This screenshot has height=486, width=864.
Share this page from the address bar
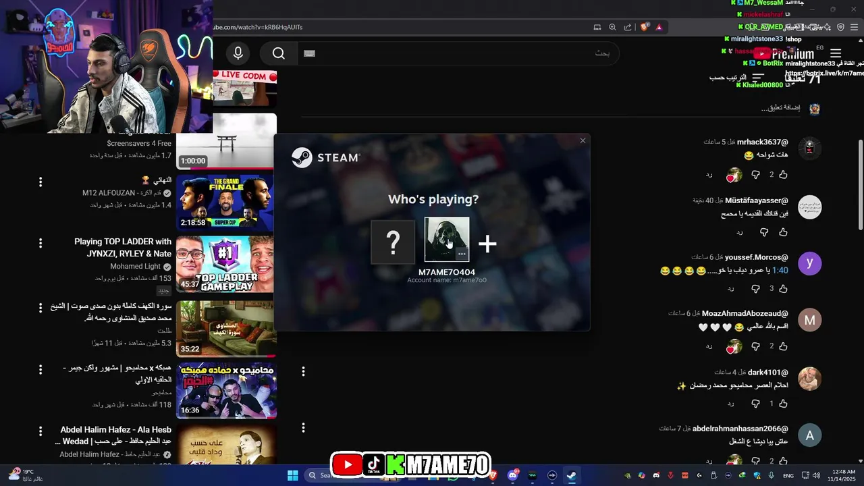628,27
